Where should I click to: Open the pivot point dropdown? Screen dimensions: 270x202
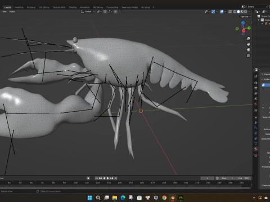tap(99, 12)
